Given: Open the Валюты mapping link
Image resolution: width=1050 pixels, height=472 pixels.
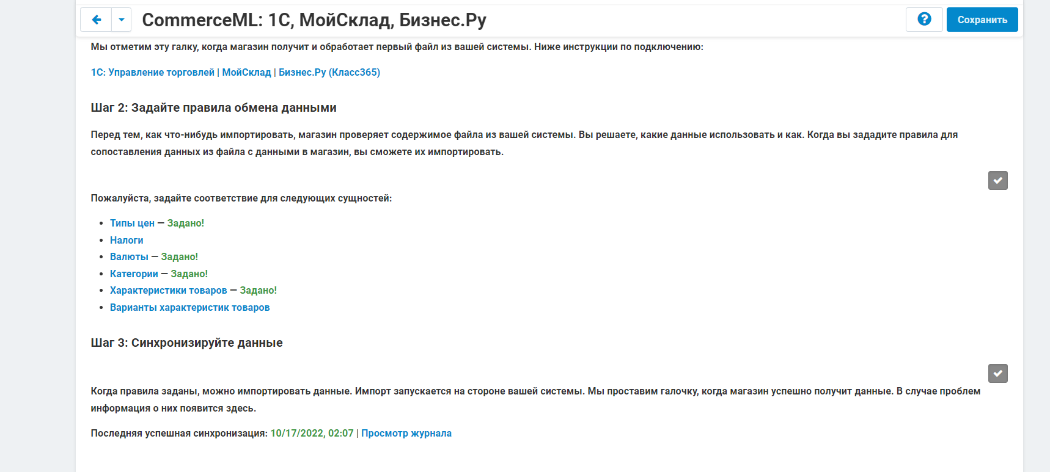Looking at the screenshot, I should pos(129,256).
